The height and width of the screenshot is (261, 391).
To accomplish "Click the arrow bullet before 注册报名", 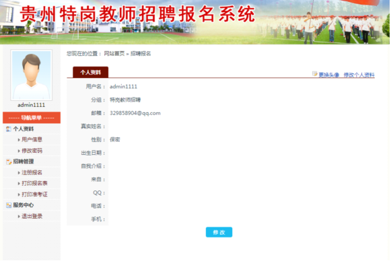I will click(19, 173).
